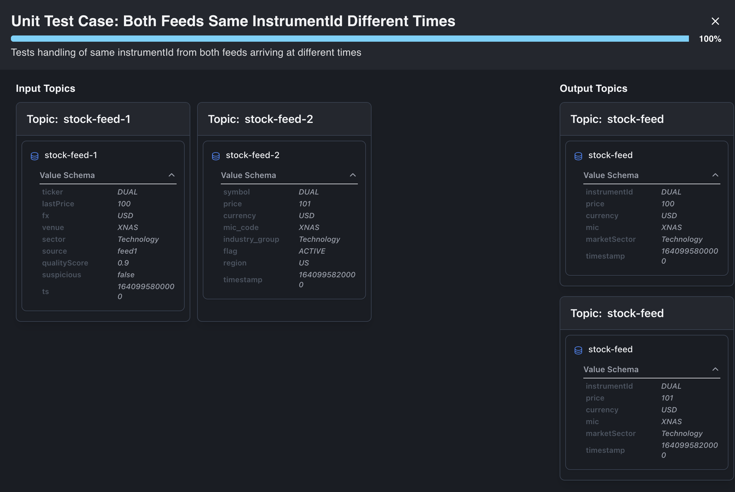Collapse Value Schema chevron in first output topic
Image resolution: width=735 pixels, height=492 pixels.
(x=715, y=175)
